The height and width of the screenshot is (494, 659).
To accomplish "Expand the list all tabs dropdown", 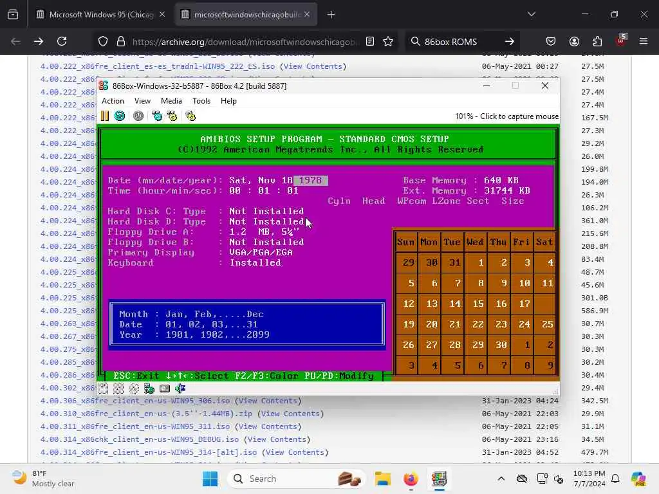I will (x=532, y=14).
